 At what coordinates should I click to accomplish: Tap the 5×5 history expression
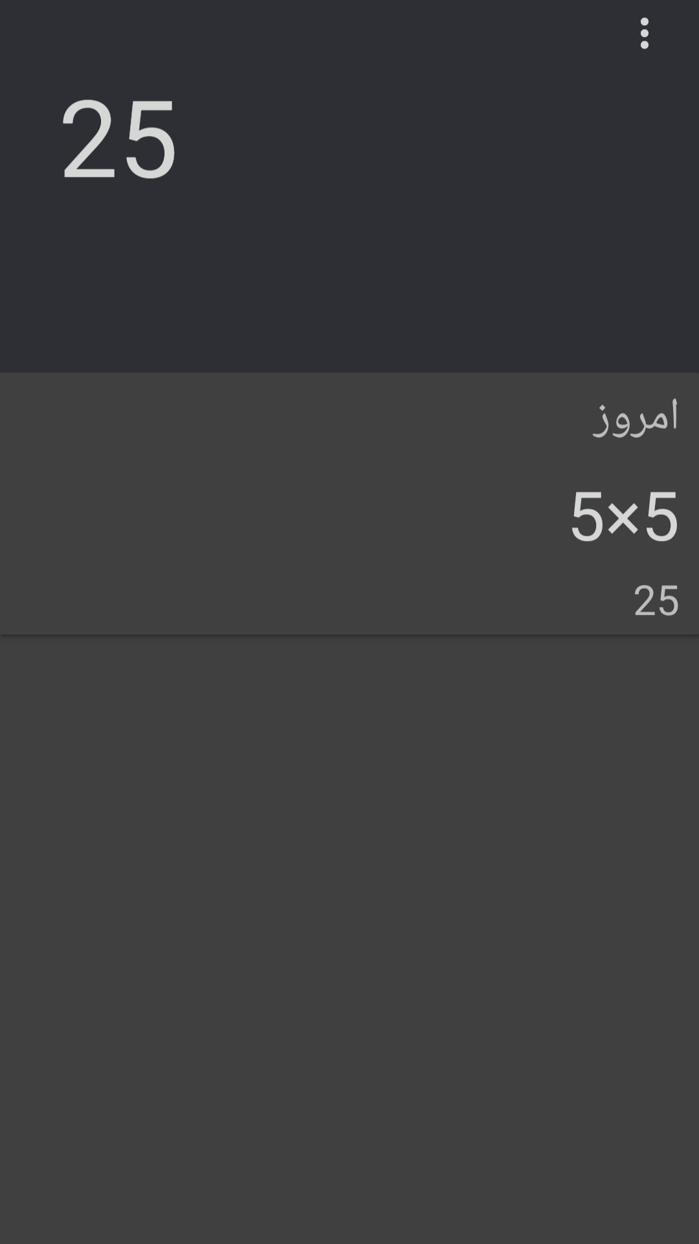pos(624,517)
